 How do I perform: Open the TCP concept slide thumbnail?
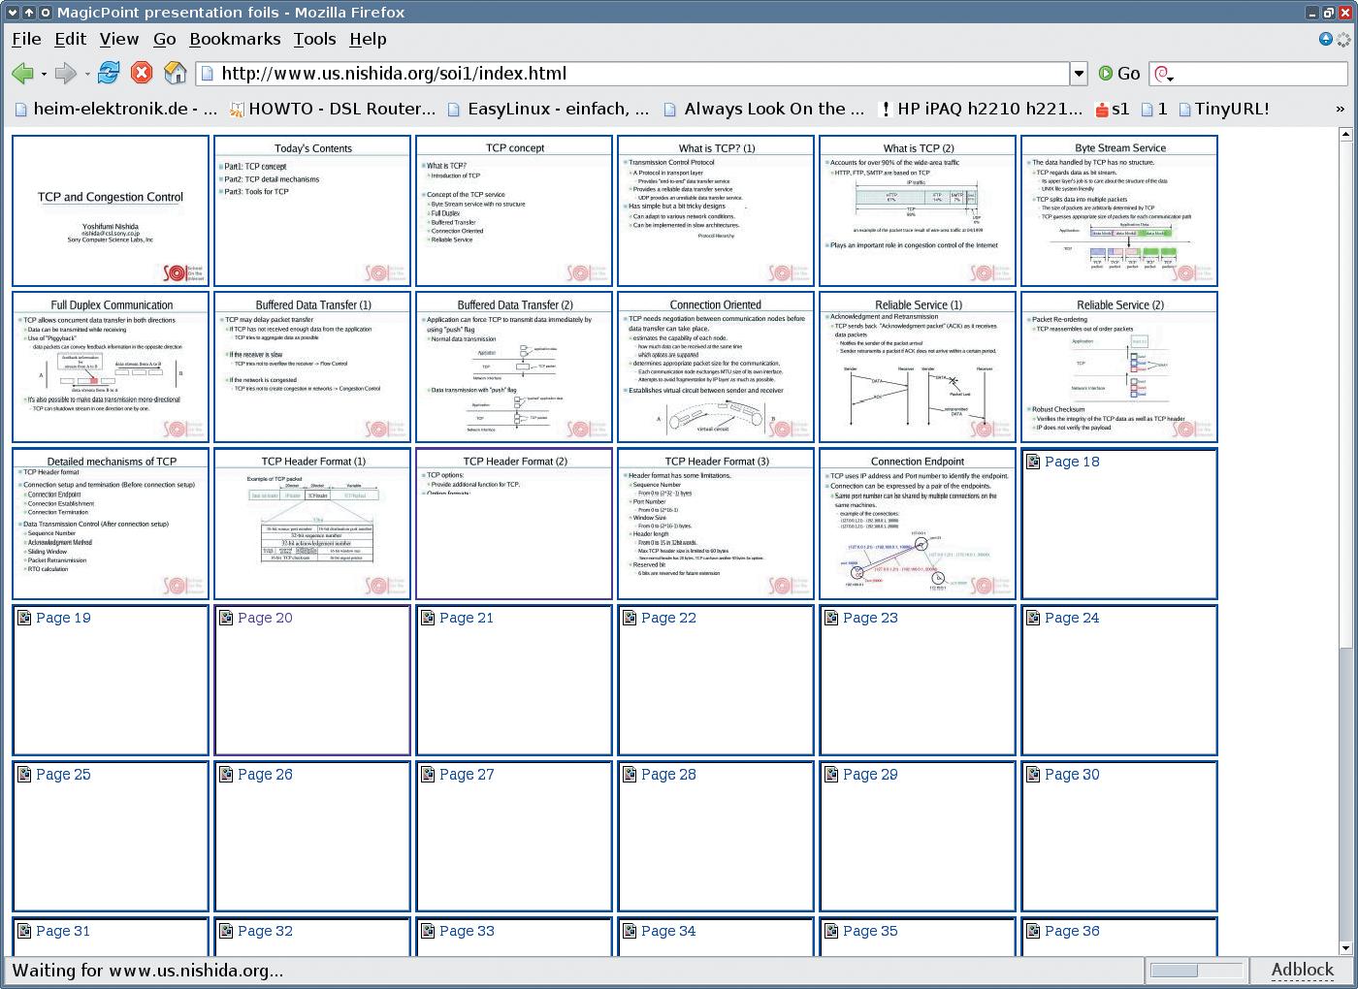(514, 210)
